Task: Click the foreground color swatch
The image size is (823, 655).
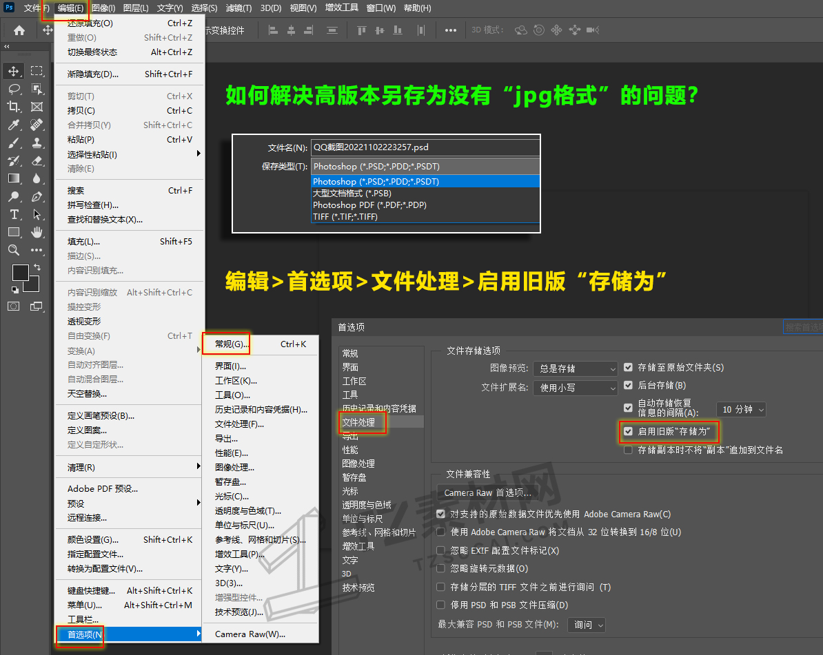Action: [20, 273]
